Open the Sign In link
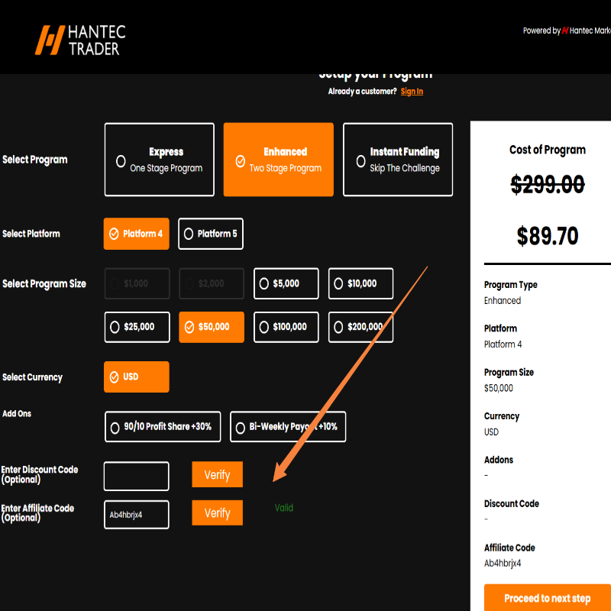 pos(412,91)
